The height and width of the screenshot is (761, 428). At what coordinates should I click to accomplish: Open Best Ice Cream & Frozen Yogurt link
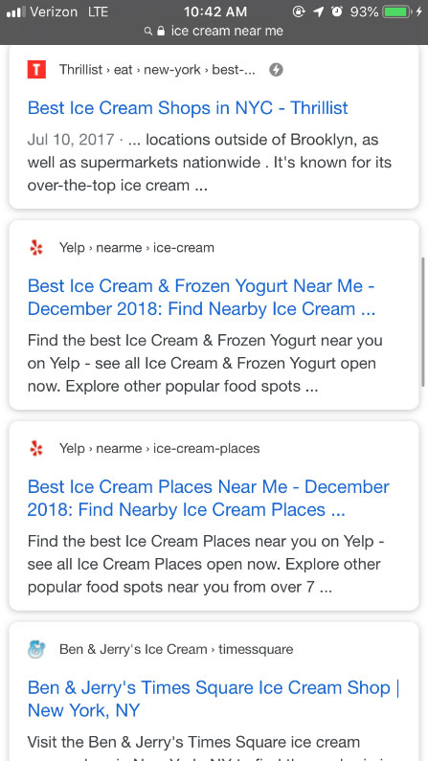click(201, 298)
